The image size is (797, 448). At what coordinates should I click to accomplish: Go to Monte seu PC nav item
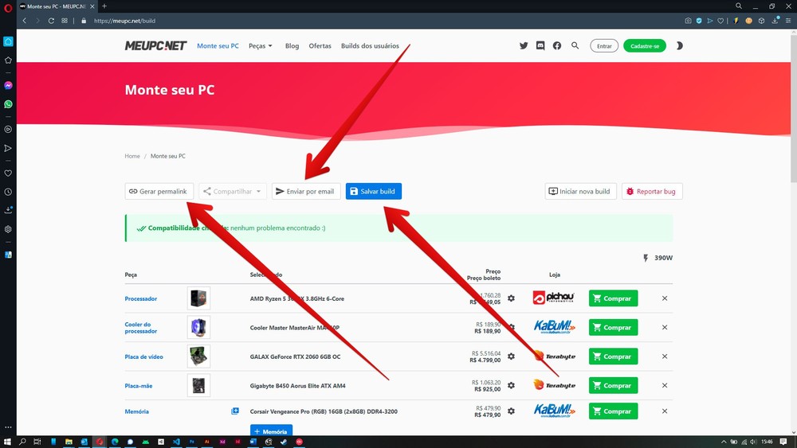point(218,45)
